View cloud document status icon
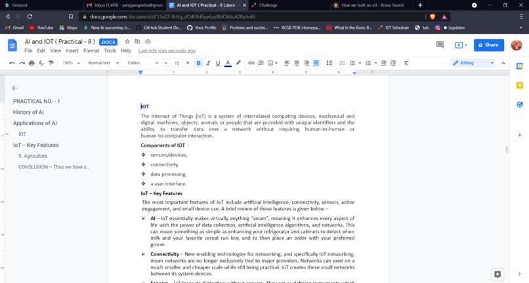This screenshot has height=283, width=529. coord(148,41)
